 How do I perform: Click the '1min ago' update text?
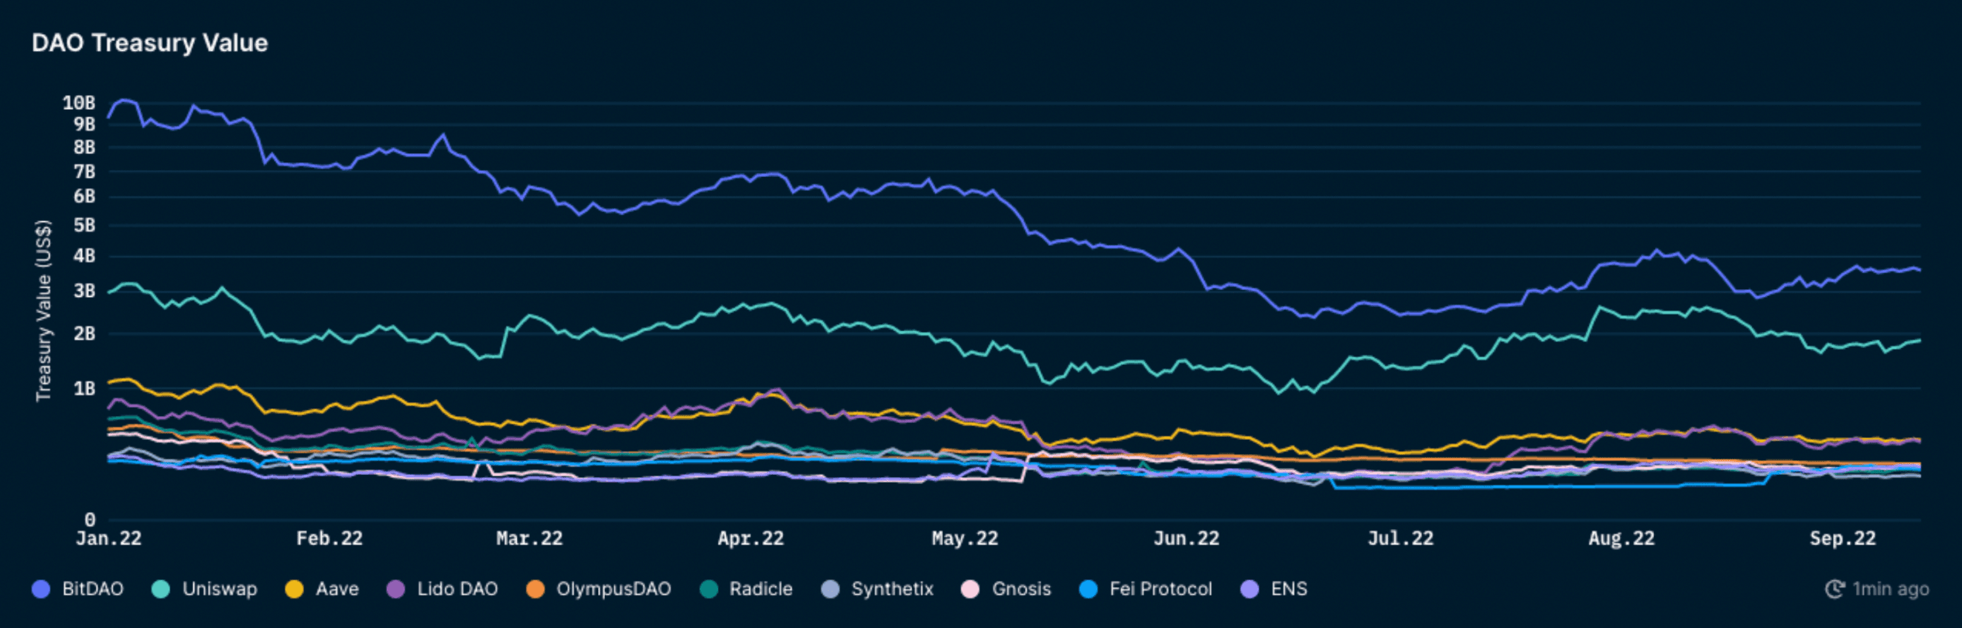pyautogui.click(x=1890, y=589)
